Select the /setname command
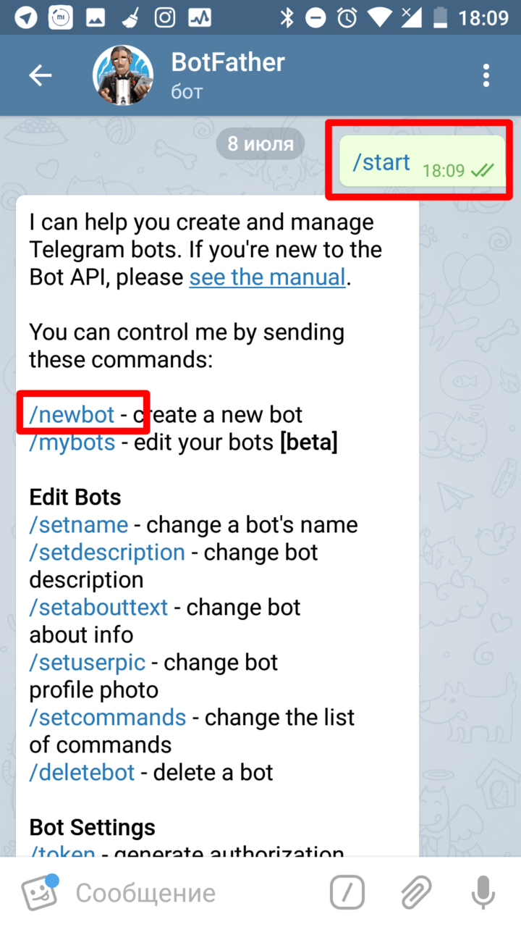Viewport: 521px width, 927px height. point(79,524)
